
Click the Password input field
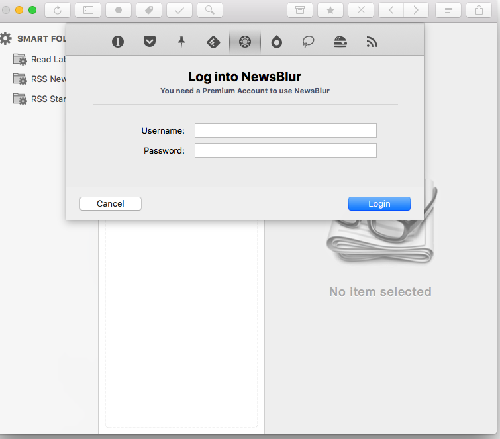[x=285, y=150]
